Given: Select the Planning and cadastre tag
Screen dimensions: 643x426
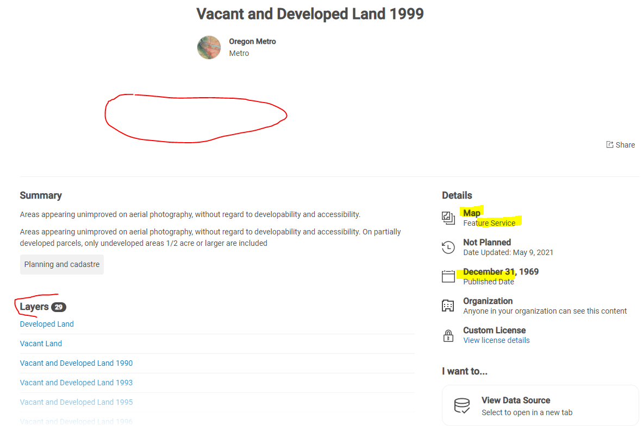Looking at the screenshot, I should coord(61,264).
